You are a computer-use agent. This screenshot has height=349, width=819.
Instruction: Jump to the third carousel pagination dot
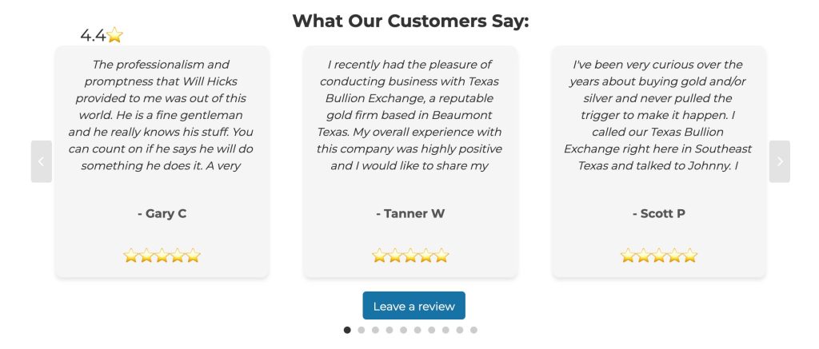(x=375, y=330)
